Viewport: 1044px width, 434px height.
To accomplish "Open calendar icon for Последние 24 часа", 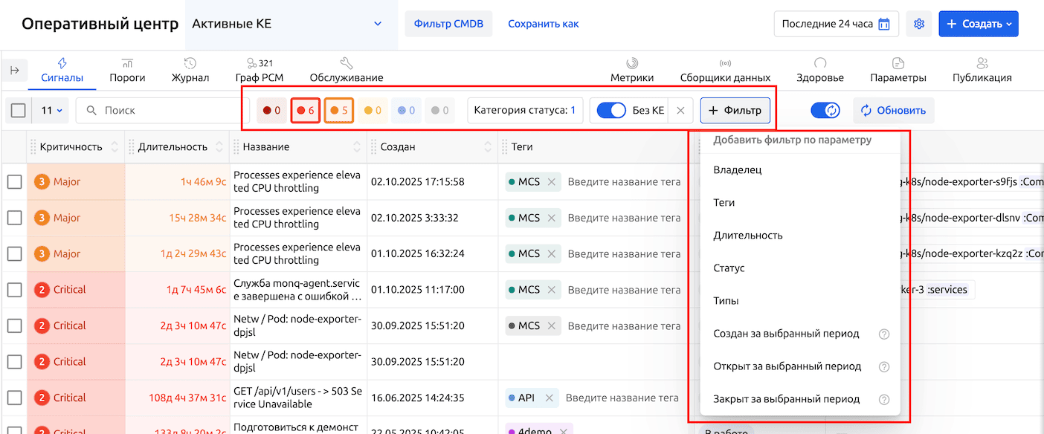I will pyautogui.click(x=884, y=24).
